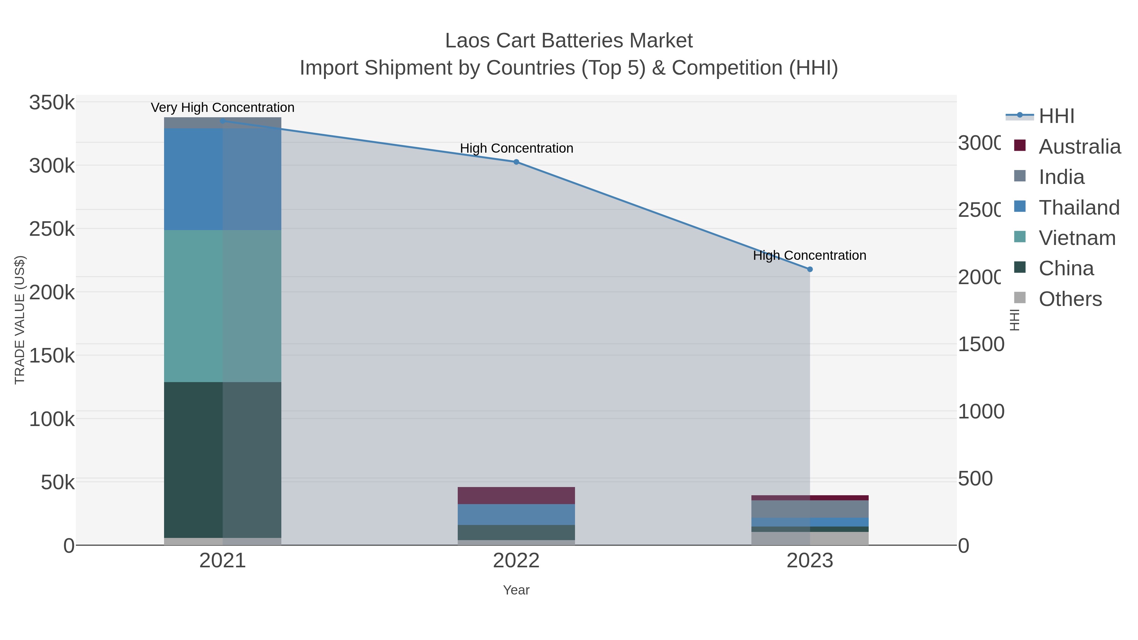Image resolution: width=1138 pixels, height=640 pixels.
Task: Click the 2022 x-axis tick label
Action: (x=516, y=561)
